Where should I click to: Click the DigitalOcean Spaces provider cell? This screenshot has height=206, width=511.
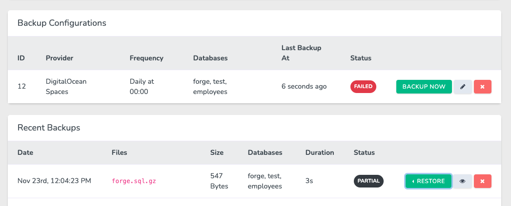point(66,87)
